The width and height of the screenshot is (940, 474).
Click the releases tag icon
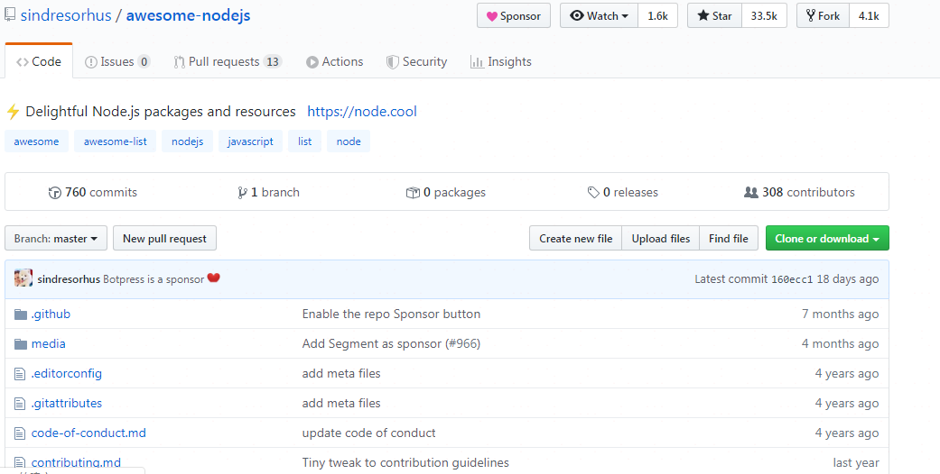pyautogui.click(x=593, y=193)
